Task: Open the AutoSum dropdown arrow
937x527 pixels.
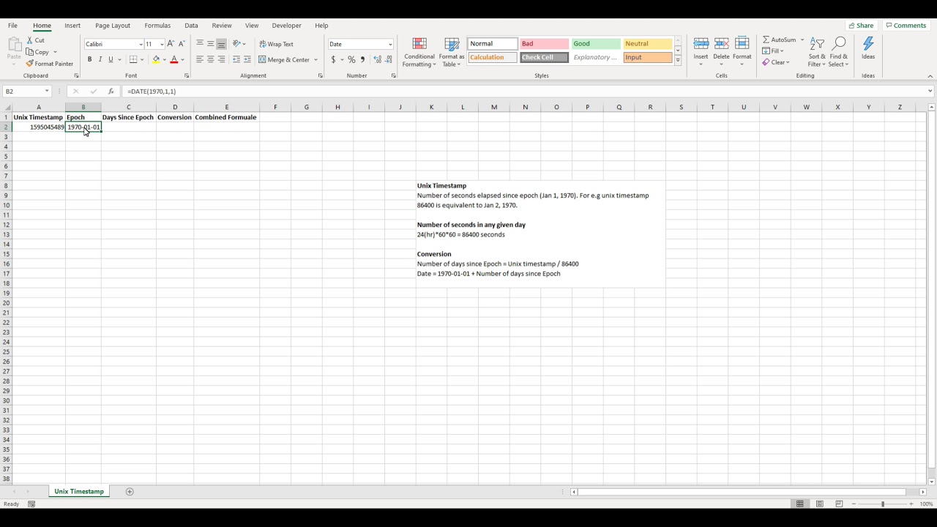Action: (x=802, y=40)
